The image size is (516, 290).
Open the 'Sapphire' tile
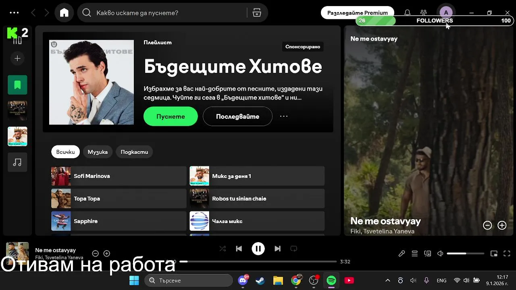[119, 221]
